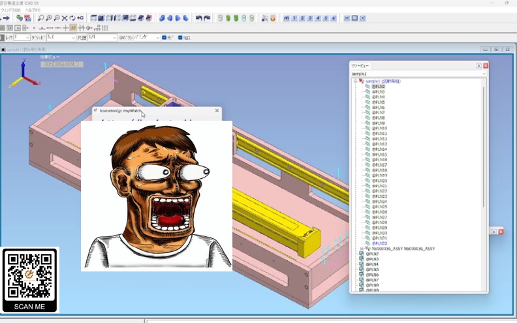Toggle the first blue checkbox in options bar

164,38
